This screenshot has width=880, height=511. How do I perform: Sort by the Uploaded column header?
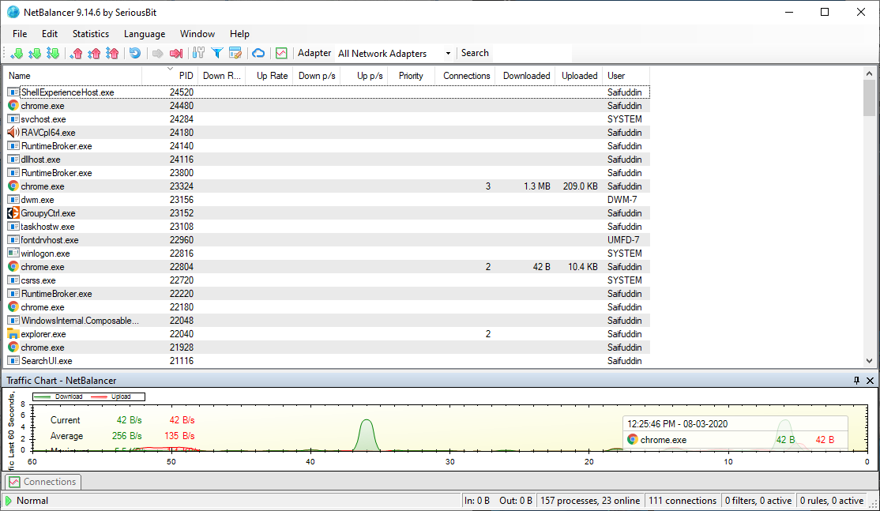pyautogui.click(x=579, y=76)
